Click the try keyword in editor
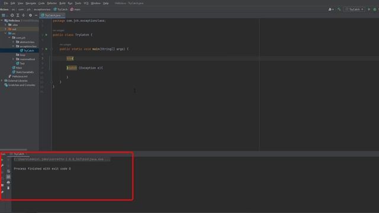The height and width of the screenshot is (213, 379). [69, 59]
